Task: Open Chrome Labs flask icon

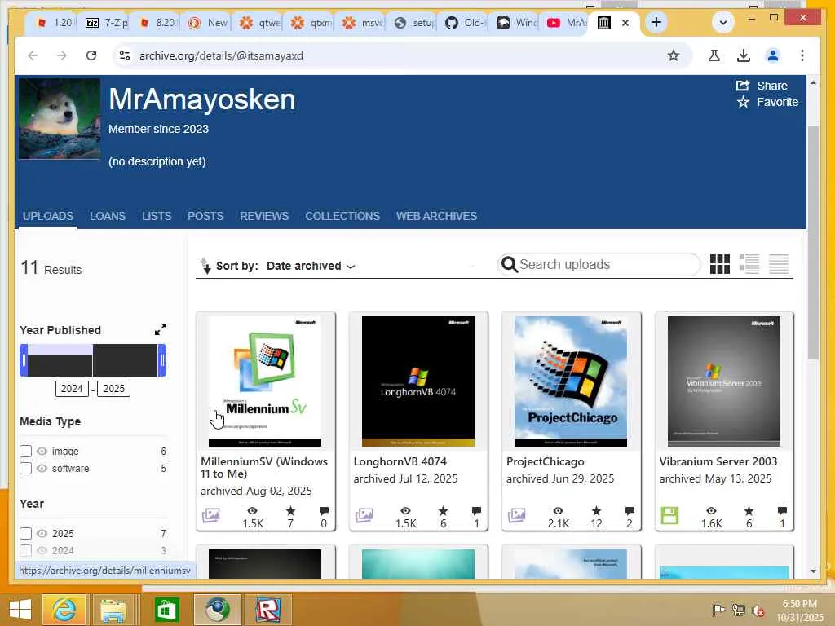Action: click(x=714, y=55)
